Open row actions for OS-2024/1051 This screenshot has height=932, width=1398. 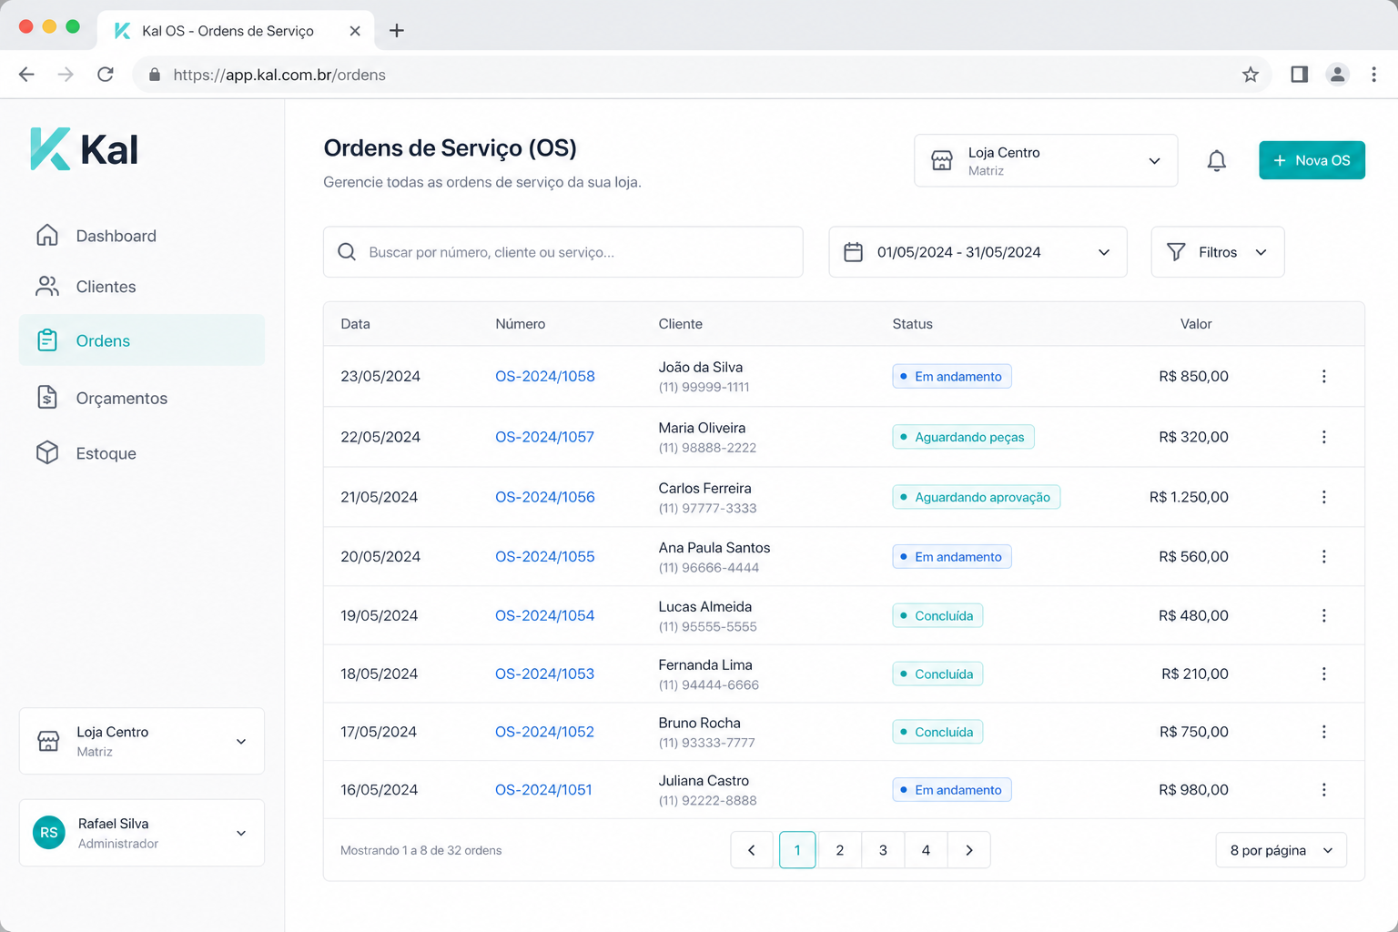(x=1323, y=790)
